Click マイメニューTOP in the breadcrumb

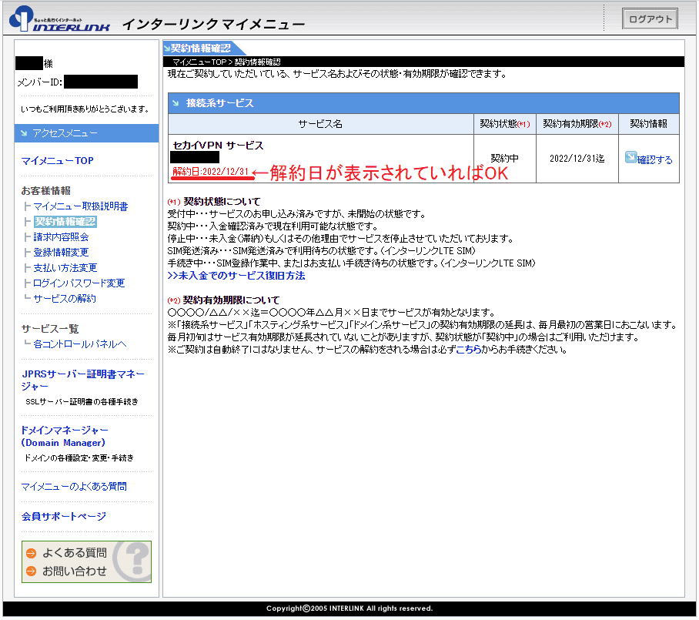(199, 62)
